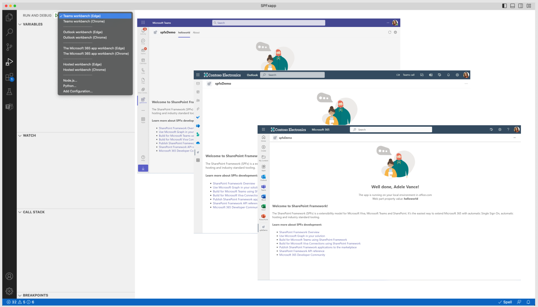The image size is (538, 307).
Task: Open the Search view in the activity bar
Action: click(x=9, y=32)
